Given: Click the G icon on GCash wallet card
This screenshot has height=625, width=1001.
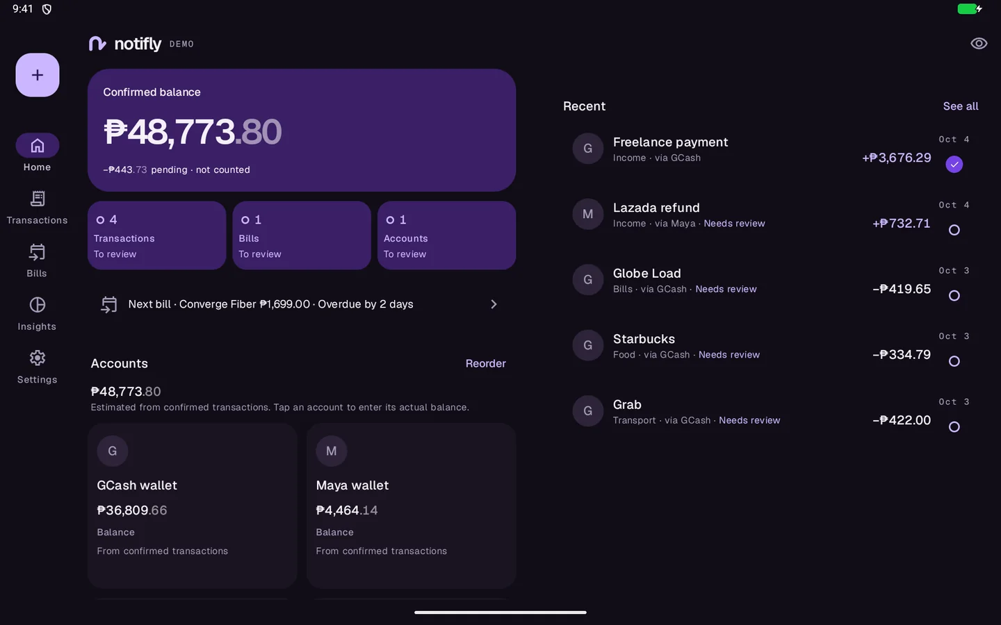Looking at the screenshot, I should 113,451.
